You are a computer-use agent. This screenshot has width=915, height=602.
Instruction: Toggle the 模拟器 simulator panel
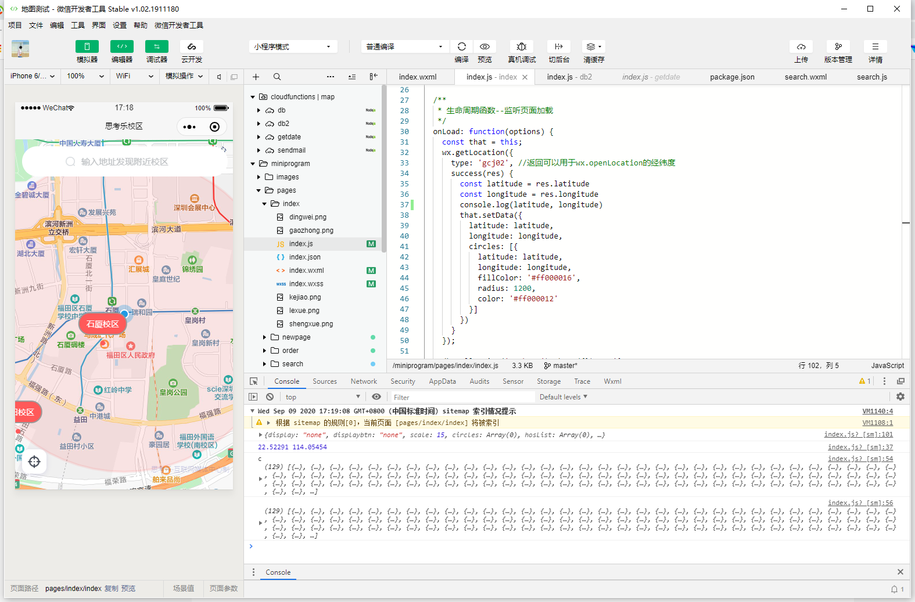(87, 47)
